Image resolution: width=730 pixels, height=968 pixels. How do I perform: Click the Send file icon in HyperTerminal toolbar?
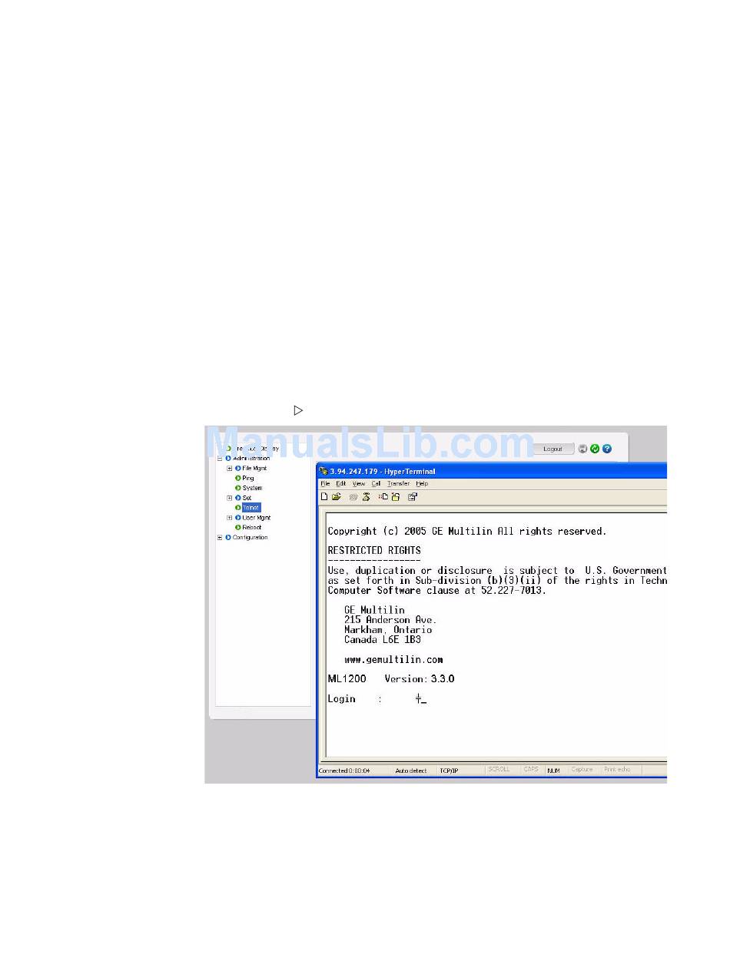(383, 497)
